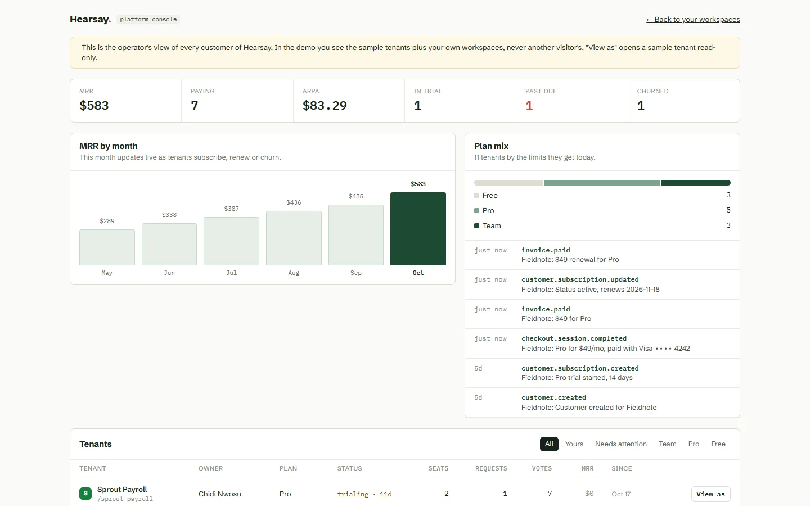Screen dimensions: 810x506
Task: Click the MRR $583 stat card
Action: (x=126, y=101)
